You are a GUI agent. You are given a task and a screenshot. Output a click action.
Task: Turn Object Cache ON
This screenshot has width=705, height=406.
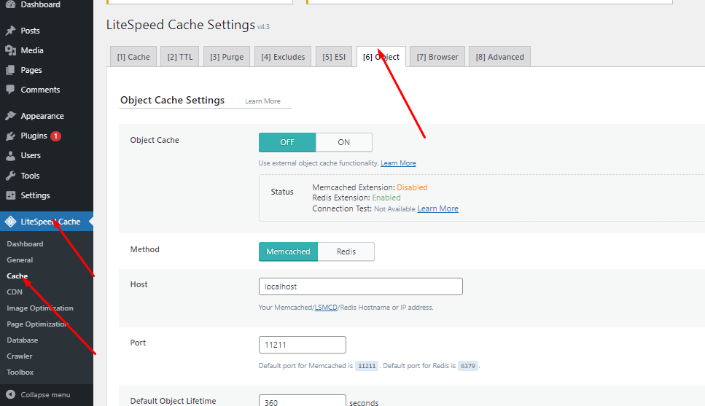coord(344,142)
